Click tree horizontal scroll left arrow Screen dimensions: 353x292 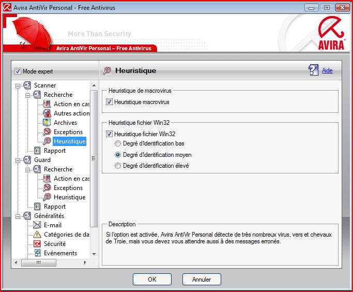16,262
